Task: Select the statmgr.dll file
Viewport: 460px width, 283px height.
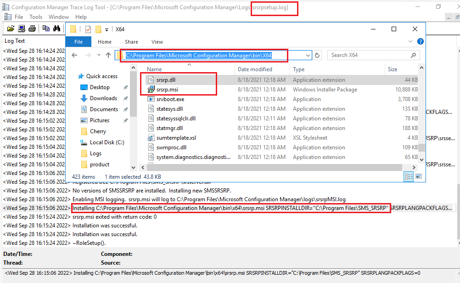Action: pos(169,128)
